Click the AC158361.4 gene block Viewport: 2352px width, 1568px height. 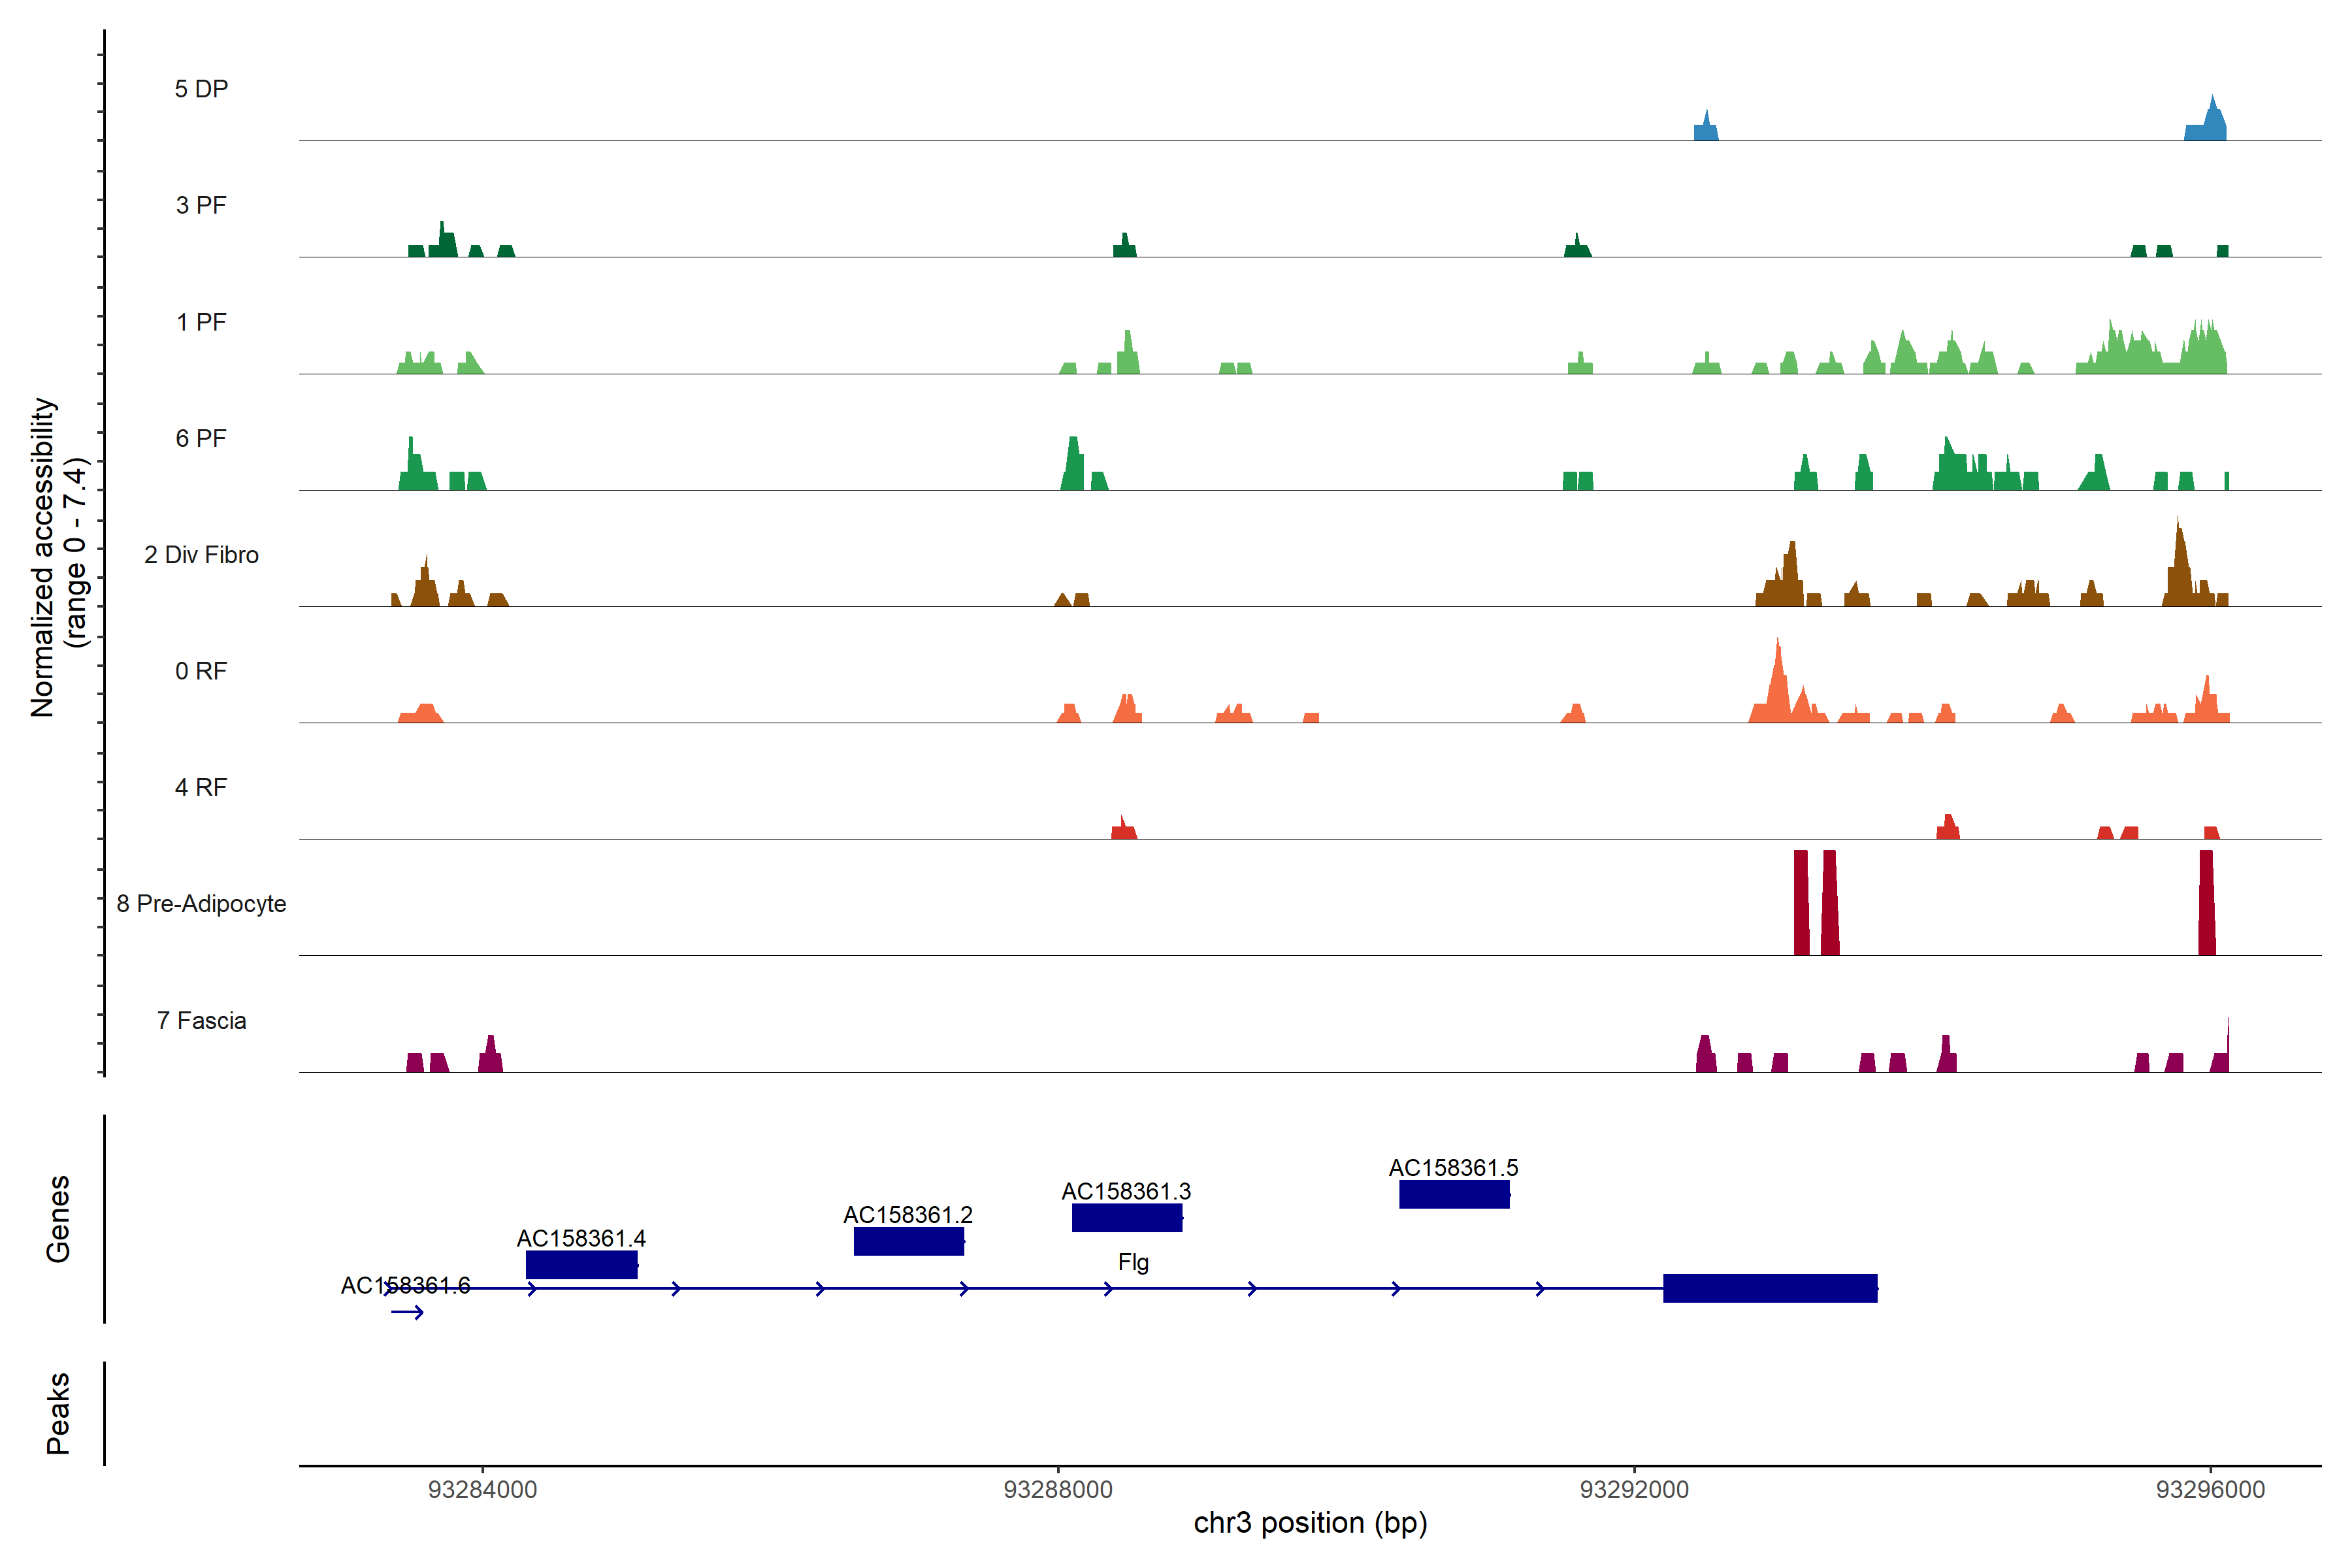coord(581,1264)
